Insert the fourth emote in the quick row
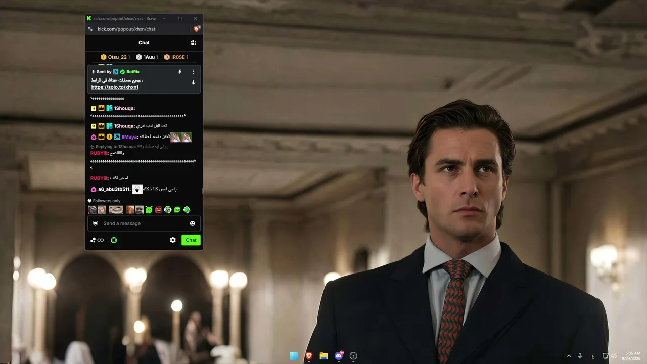 (130, 210)
